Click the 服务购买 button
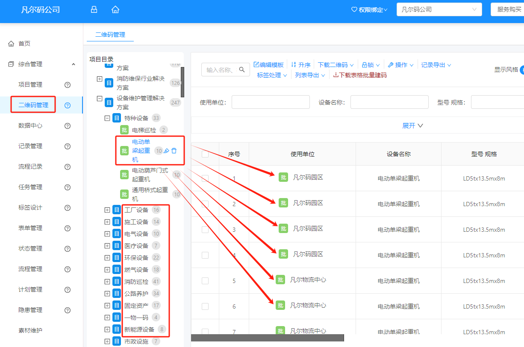This screenshot has height=347, width=524. 509,9
